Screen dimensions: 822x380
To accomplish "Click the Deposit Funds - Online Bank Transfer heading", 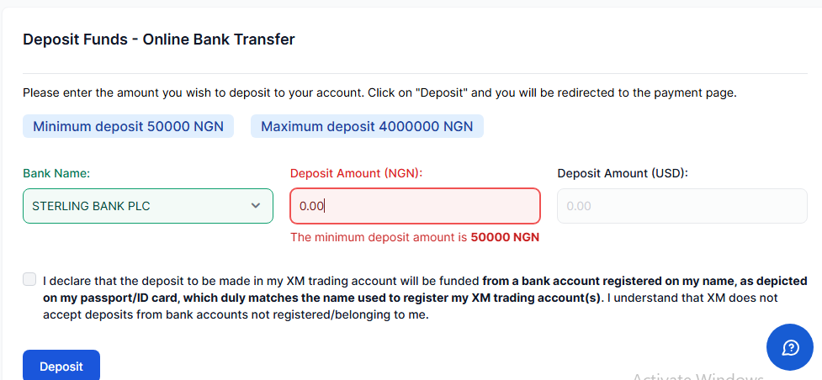I will click(158, 39).
